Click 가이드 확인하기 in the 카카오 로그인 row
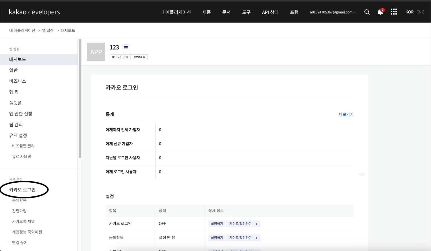This screenshot has height=251, width=431. [243, 224]
